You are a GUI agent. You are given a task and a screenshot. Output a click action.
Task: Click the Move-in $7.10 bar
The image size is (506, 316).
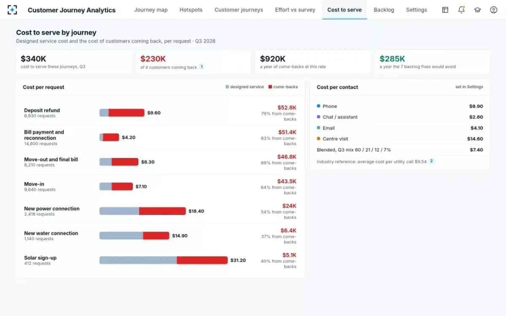pos(116,186)
